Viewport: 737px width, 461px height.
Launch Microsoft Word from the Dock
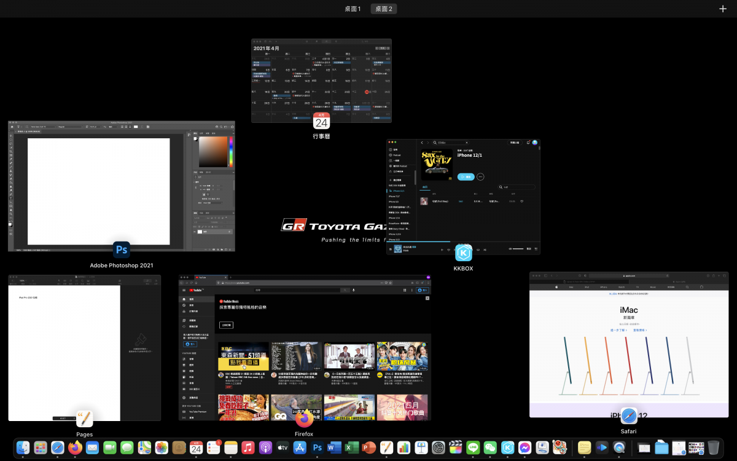[334, 448]
